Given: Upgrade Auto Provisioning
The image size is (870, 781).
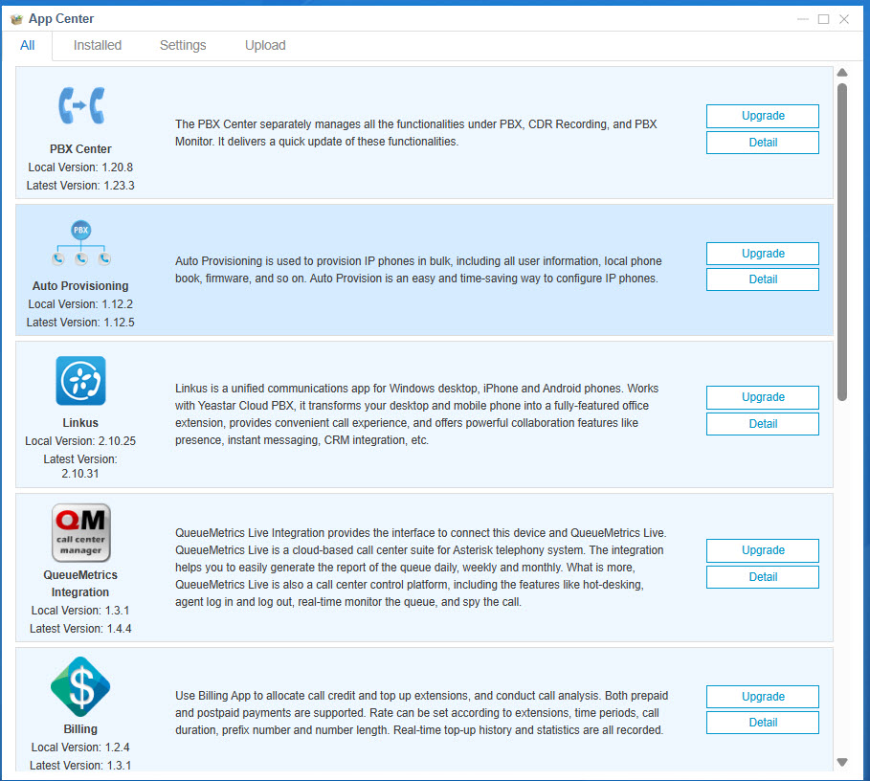Looking at the screenshot, I should pyautogui.click(x=762, y=253).
